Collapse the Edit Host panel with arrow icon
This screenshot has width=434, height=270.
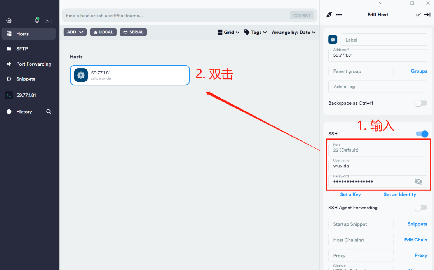tap(427, 15)
